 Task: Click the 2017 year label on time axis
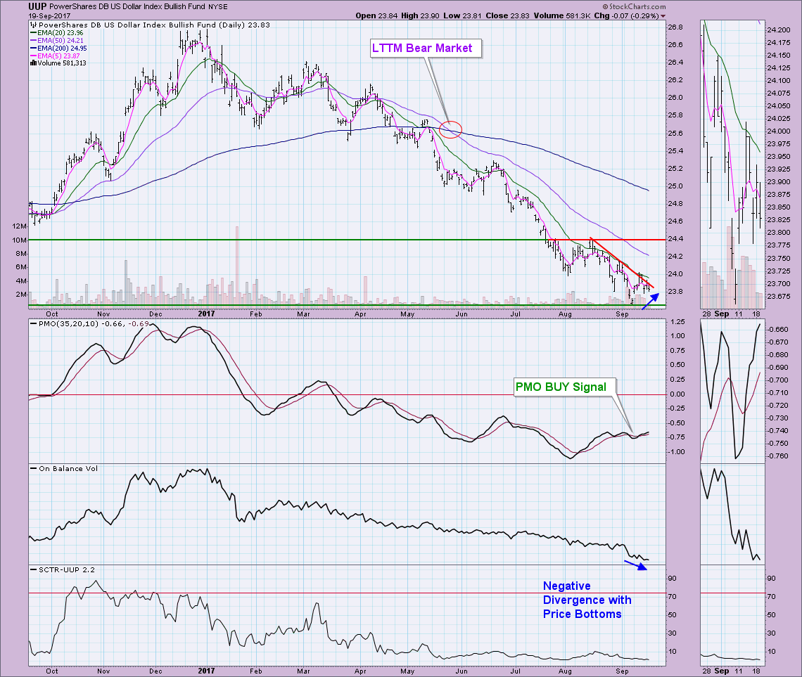[x=206, y=316]
